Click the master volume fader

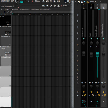coord(84,54)
